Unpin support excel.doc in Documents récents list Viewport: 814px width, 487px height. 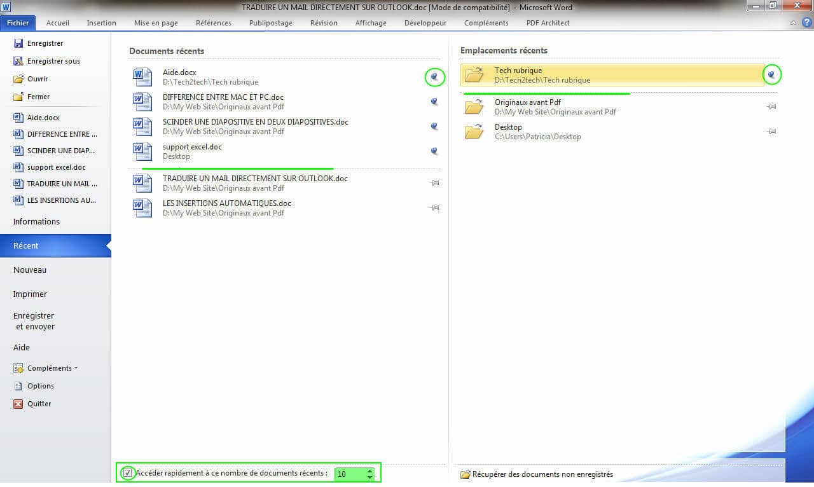(435, 151)
